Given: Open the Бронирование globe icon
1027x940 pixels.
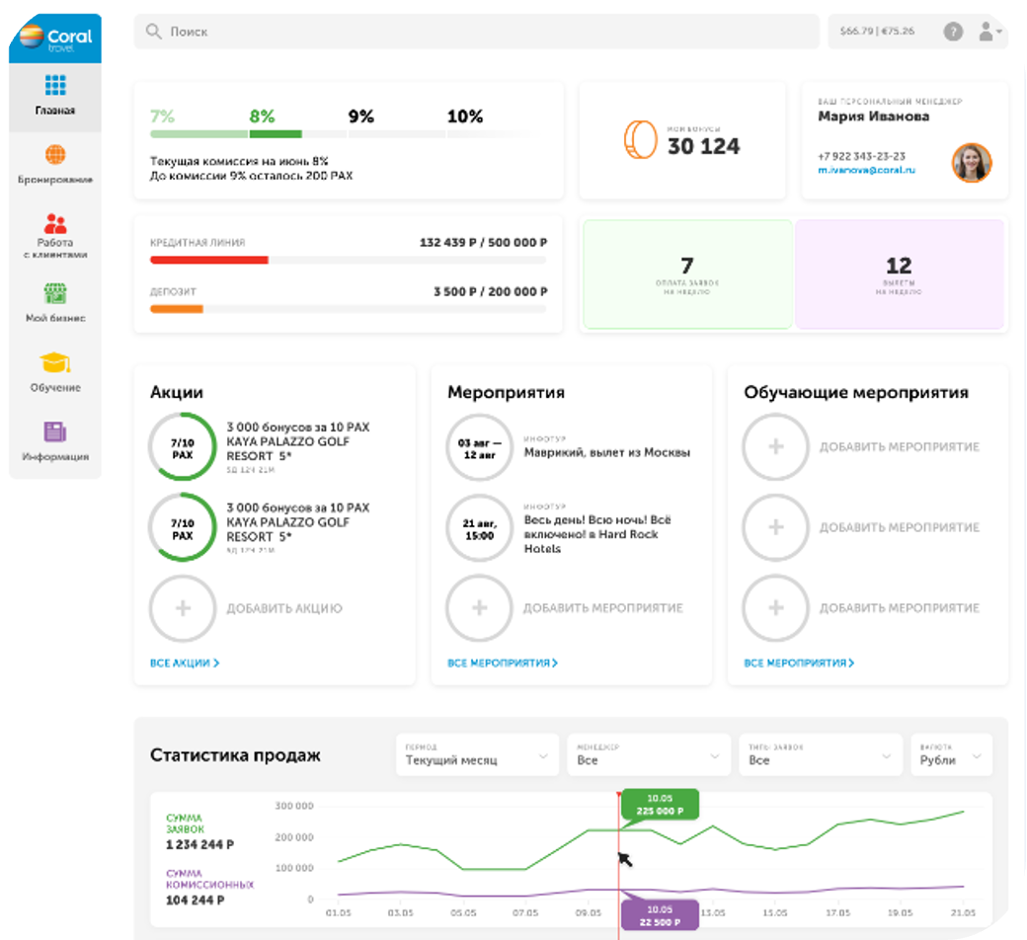Looking at the screenshot, I should click(x=55, y=155).
